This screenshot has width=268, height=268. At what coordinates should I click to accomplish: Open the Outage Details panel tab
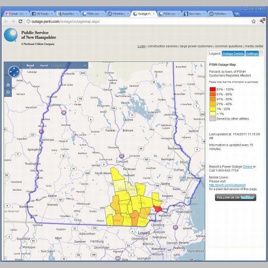click(233, 54)
